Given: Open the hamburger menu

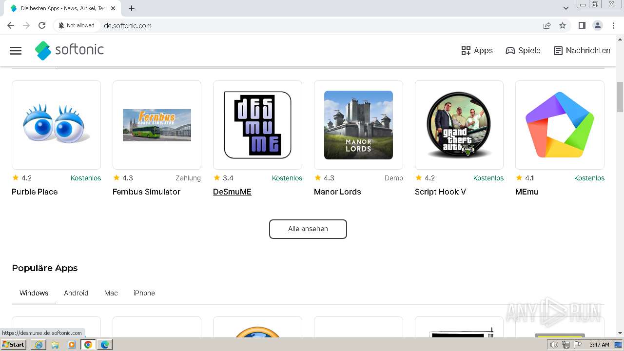Looking at the screenshot, I should (16, 51).
